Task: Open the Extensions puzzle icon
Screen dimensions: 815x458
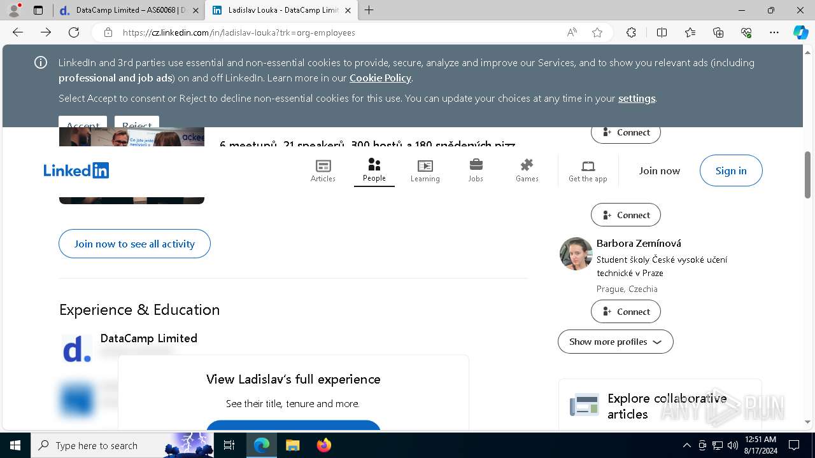Action: coord(631,32)
